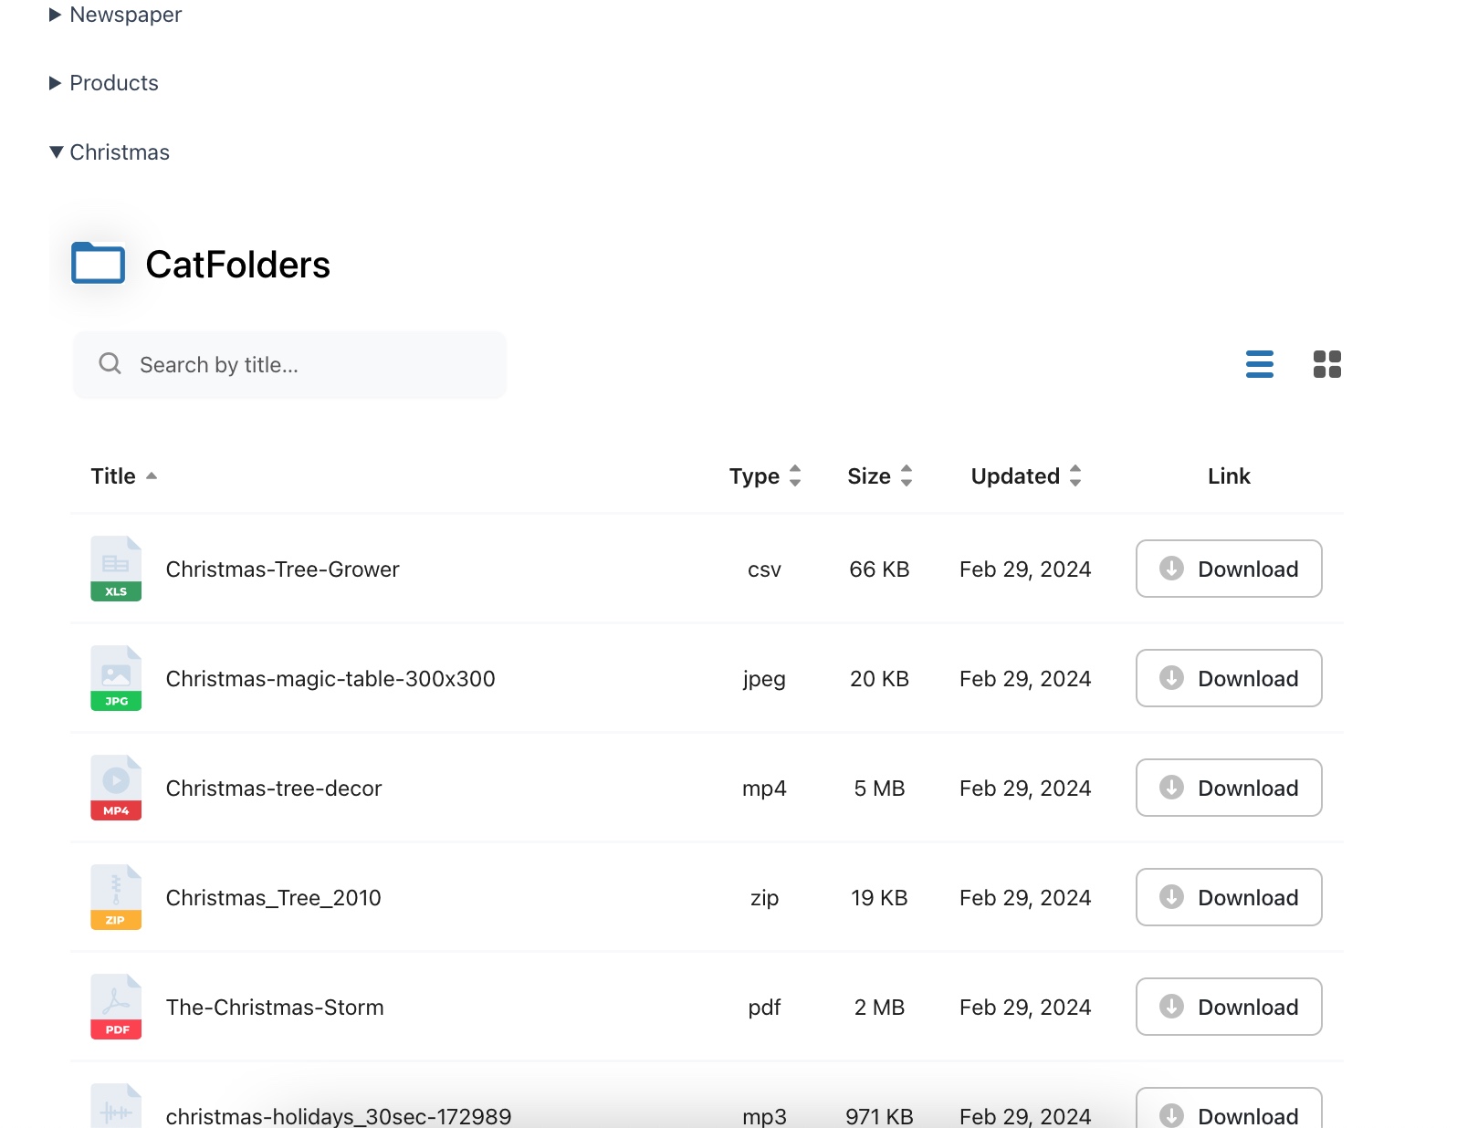
Task: Switch to list view layout
Action: [1259, 364]
